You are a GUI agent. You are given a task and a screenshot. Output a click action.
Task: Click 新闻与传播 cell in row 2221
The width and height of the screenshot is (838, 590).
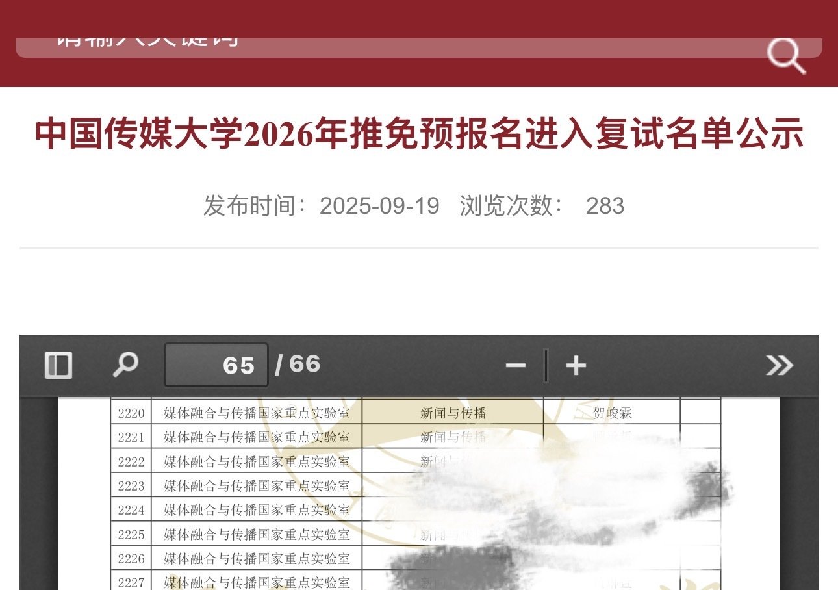[x=453, y=437]
